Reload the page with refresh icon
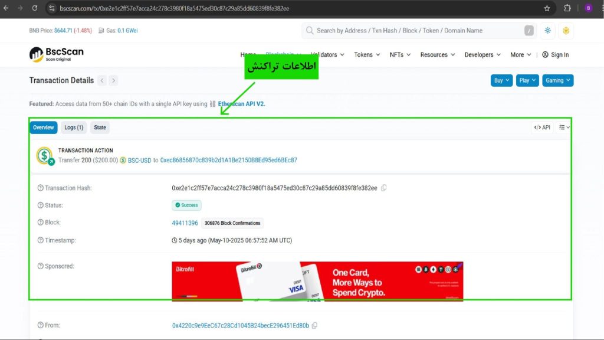The height and width of the screenshot is (340, 604). [x=35, y=8]
